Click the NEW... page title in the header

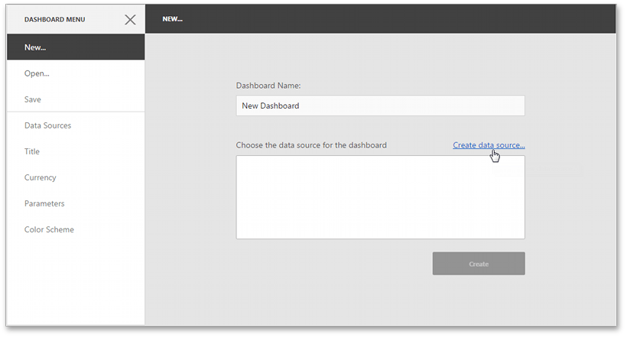tap(172, 19)
